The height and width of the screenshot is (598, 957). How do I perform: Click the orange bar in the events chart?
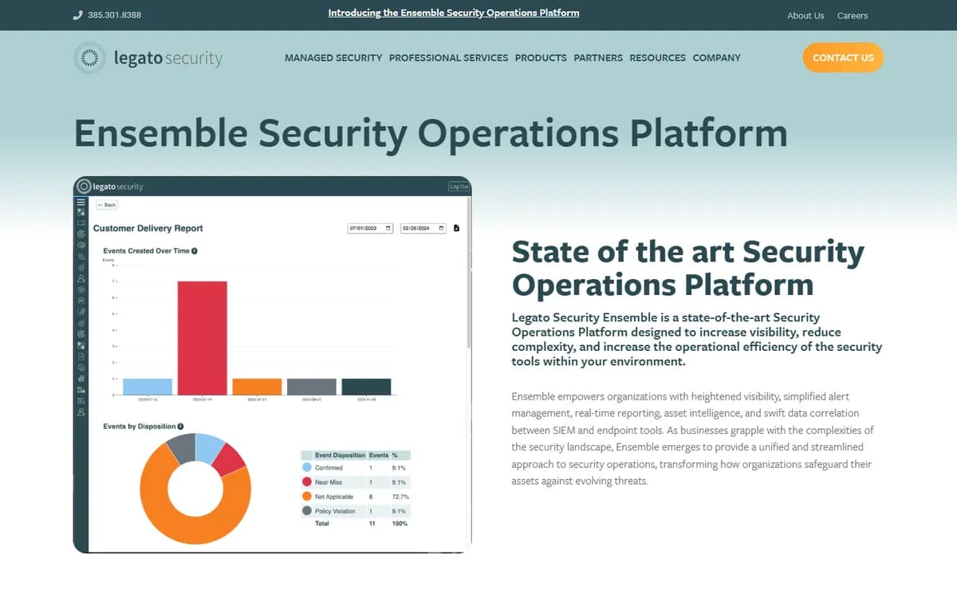257,387
